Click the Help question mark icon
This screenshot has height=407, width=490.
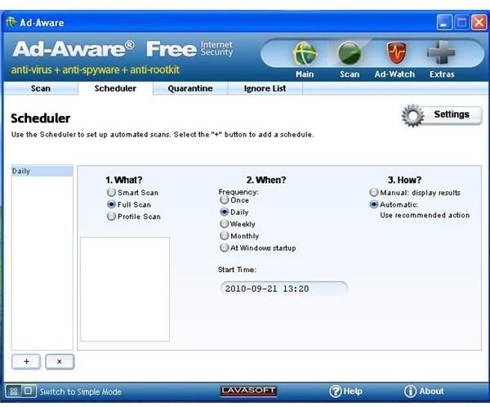pyautogui.click(x=336, y=391)
